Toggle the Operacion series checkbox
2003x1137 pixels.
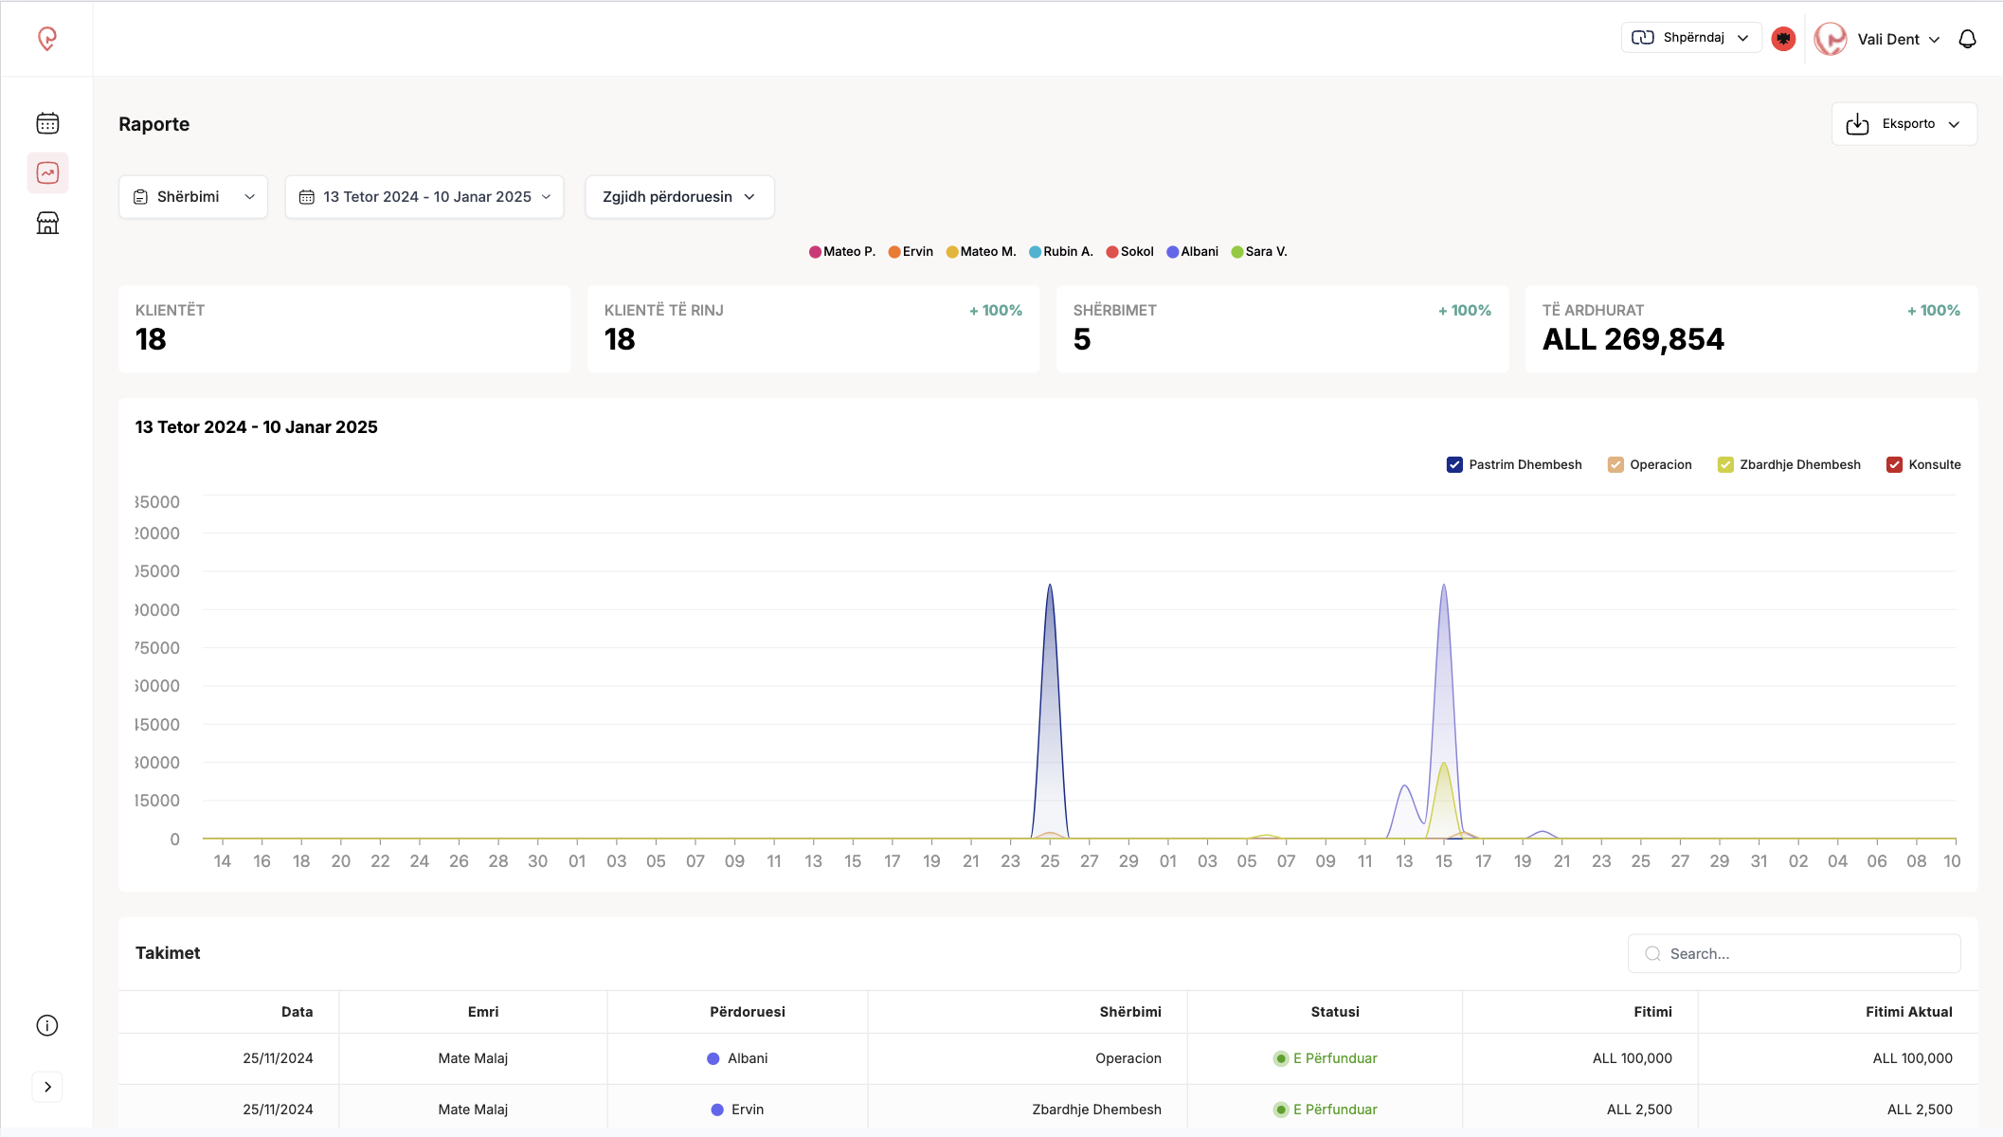(x=1615, y=464)
